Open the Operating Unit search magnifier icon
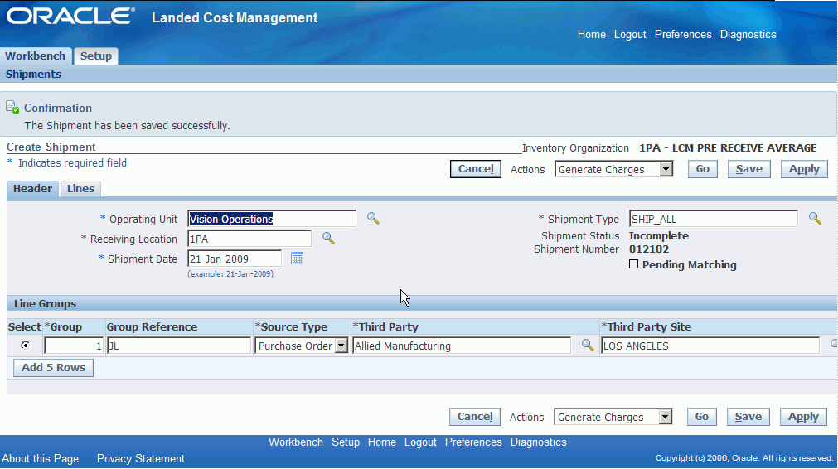 coord(373,219)
